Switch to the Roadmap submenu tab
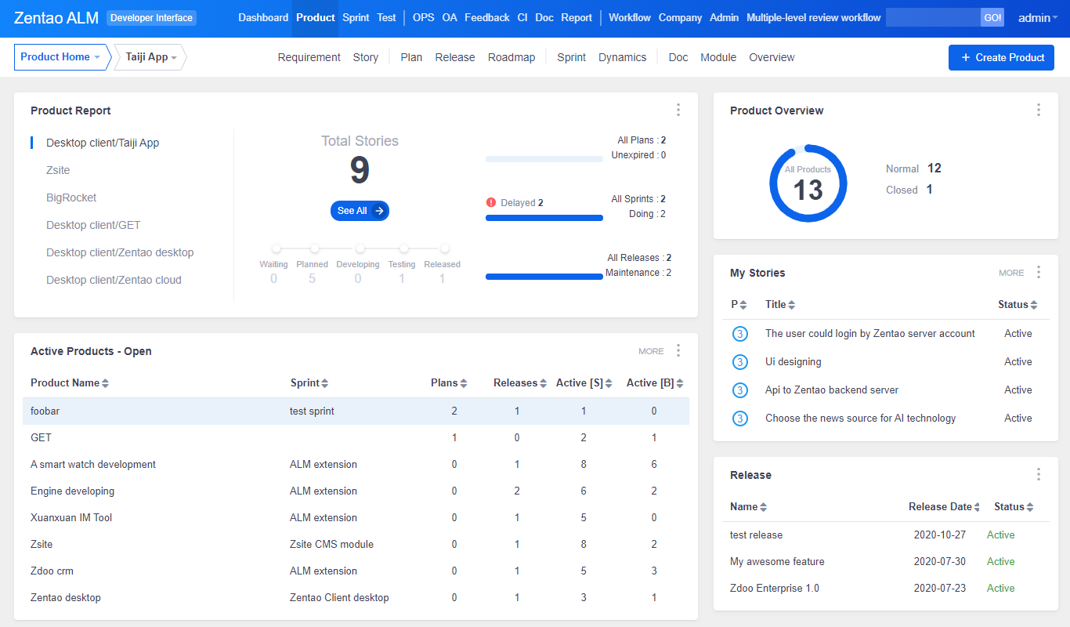This screenshot has height=627, width=1070. [512, 57]
